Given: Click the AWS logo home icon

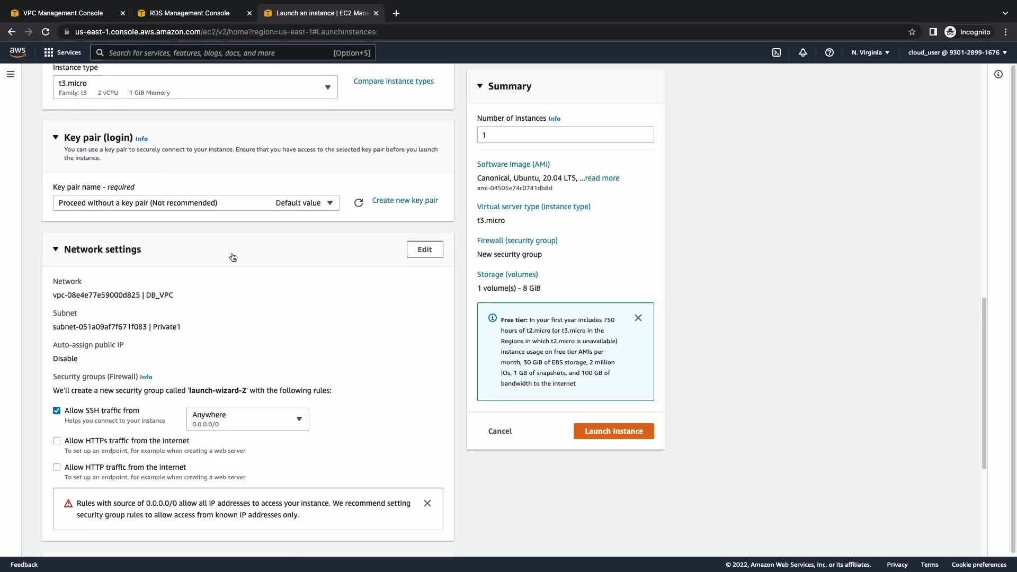Looking at the screenshot, I should 17,52.
